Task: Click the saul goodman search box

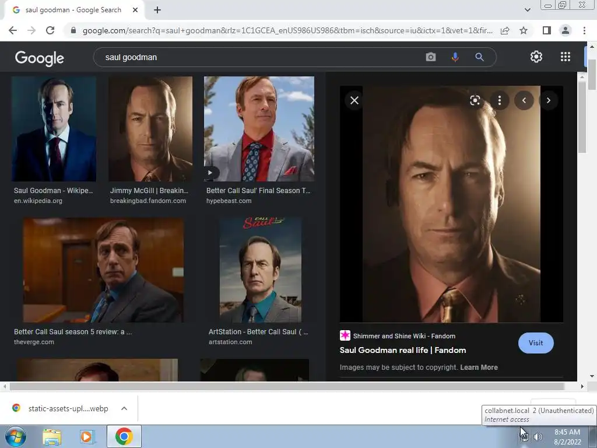Action: [259, 57]
